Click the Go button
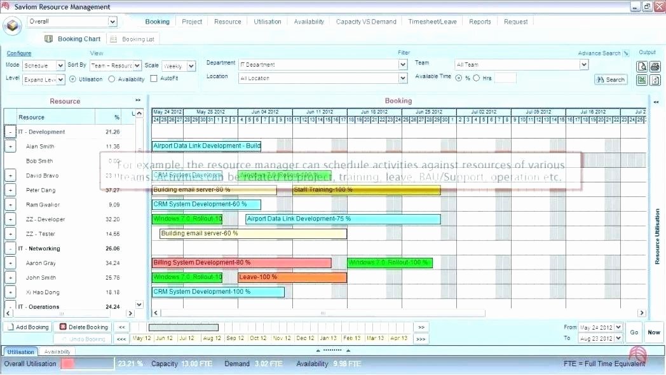 tap(634, 332)
